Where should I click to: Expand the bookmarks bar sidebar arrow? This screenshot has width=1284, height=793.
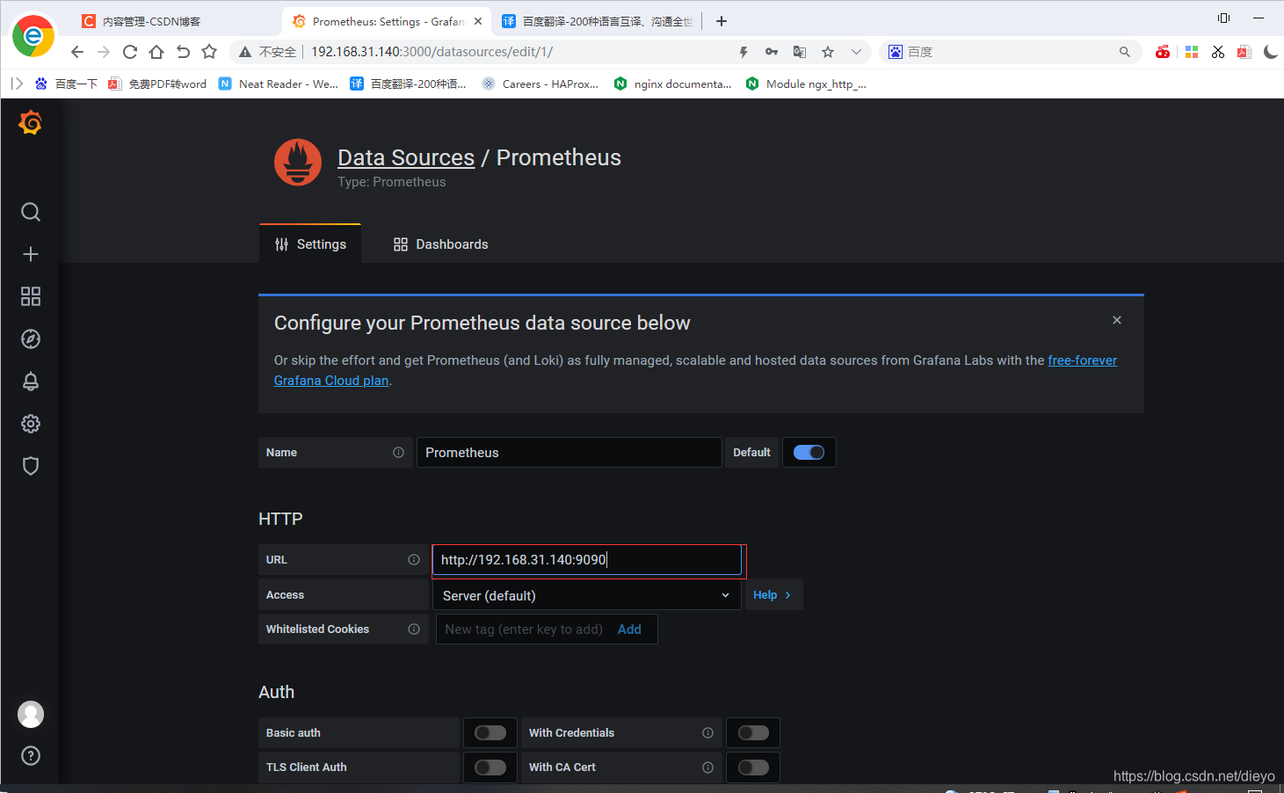[x=17, y=84]
